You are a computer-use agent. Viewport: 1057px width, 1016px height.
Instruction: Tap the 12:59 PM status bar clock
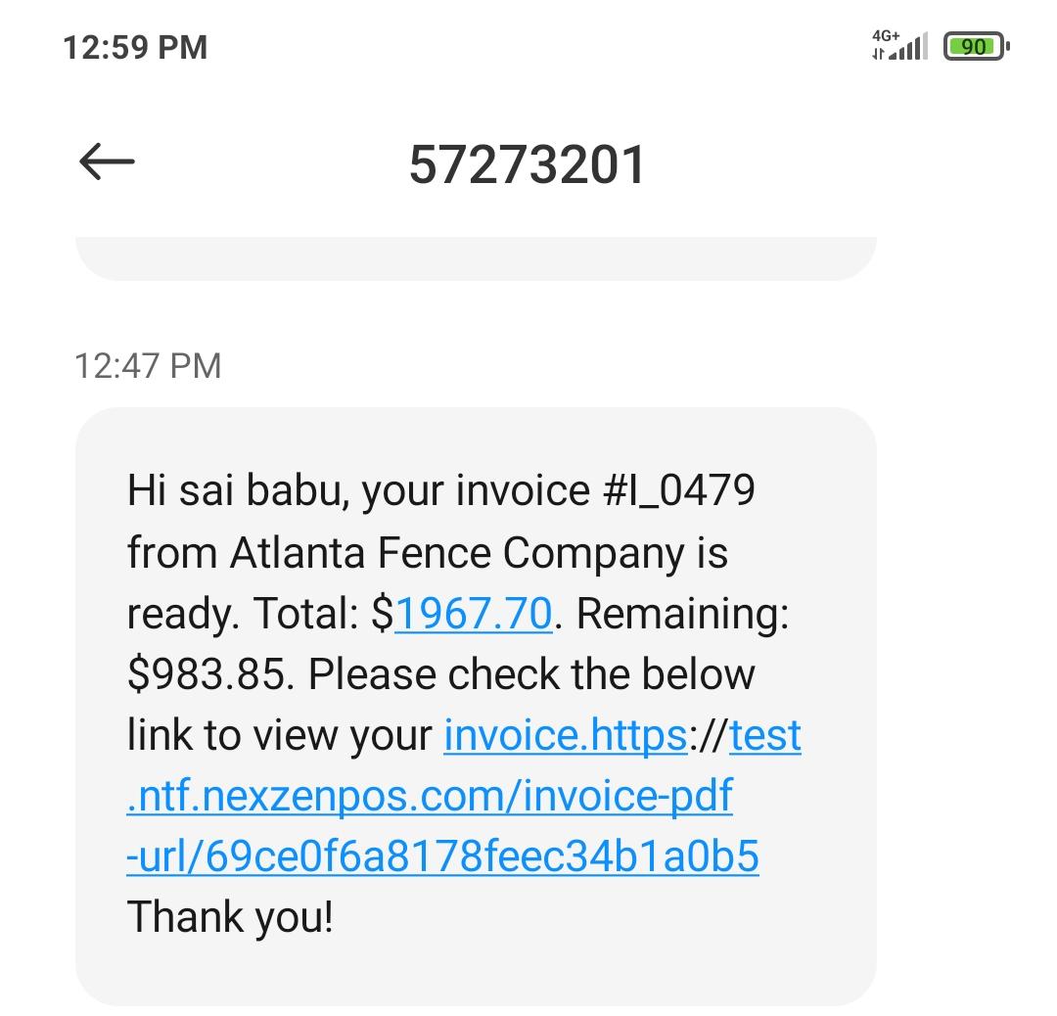coord(135,47)
